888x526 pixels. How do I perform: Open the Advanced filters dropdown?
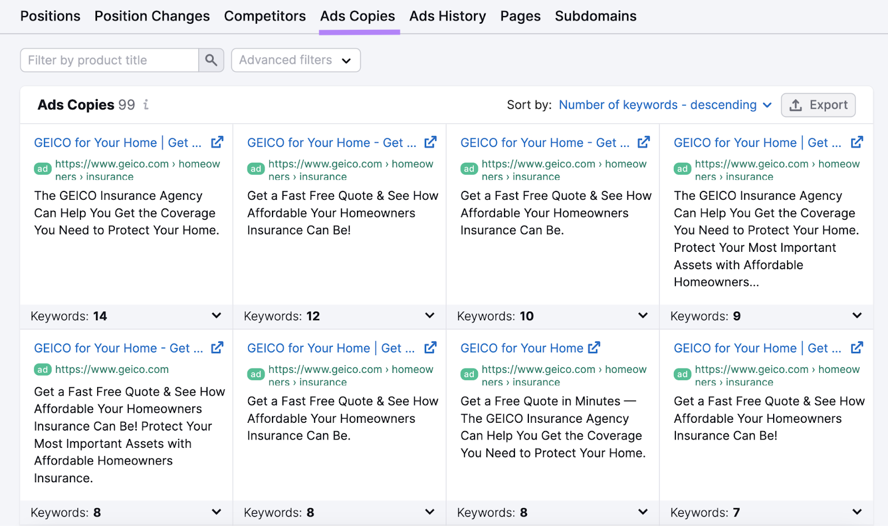coord(296,60)
